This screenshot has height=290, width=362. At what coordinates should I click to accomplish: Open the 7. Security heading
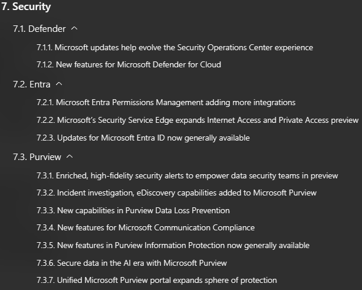click(x=25, y=8)
